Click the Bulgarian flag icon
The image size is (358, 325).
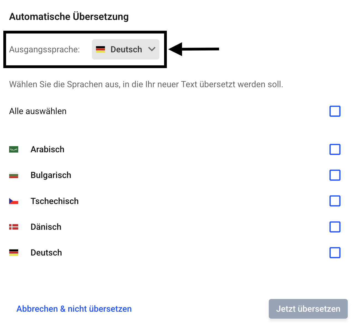[x=14, y=175]
